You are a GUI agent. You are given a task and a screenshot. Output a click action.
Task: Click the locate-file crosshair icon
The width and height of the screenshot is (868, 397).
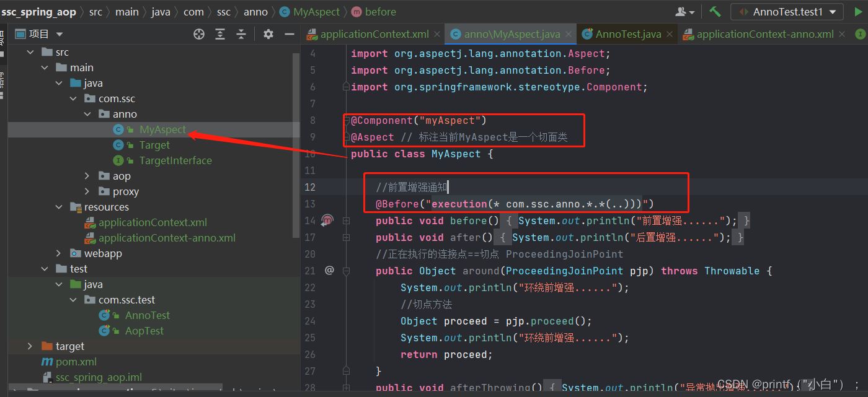coord(199,34)
